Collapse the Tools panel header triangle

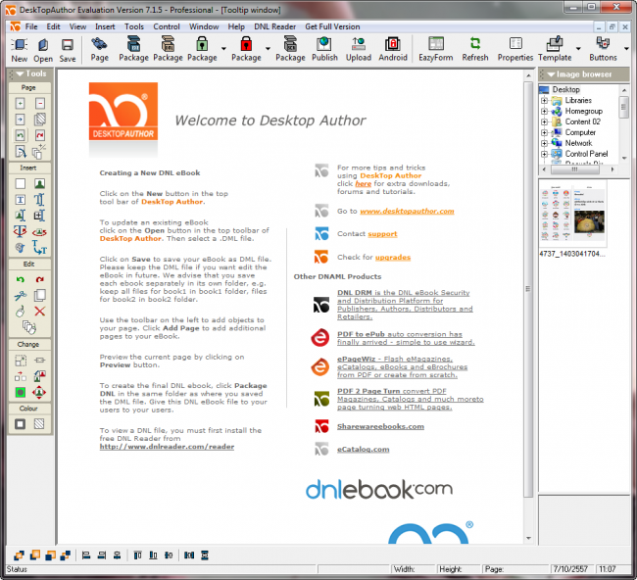(x=19, y=73)
